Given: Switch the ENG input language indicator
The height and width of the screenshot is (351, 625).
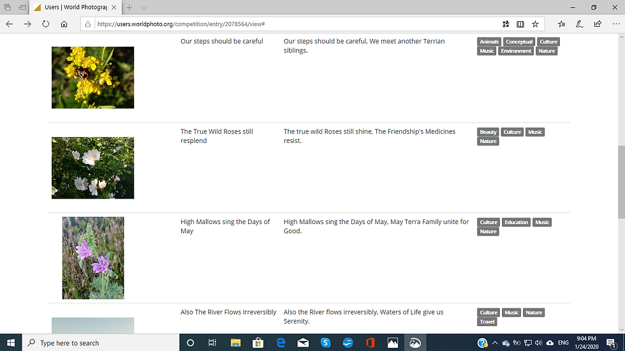Looking at the screenshot, I should [563, 343].
